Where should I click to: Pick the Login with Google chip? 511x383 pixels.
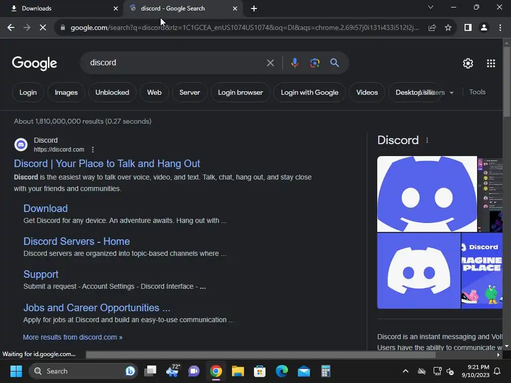[x=309, y=92]
